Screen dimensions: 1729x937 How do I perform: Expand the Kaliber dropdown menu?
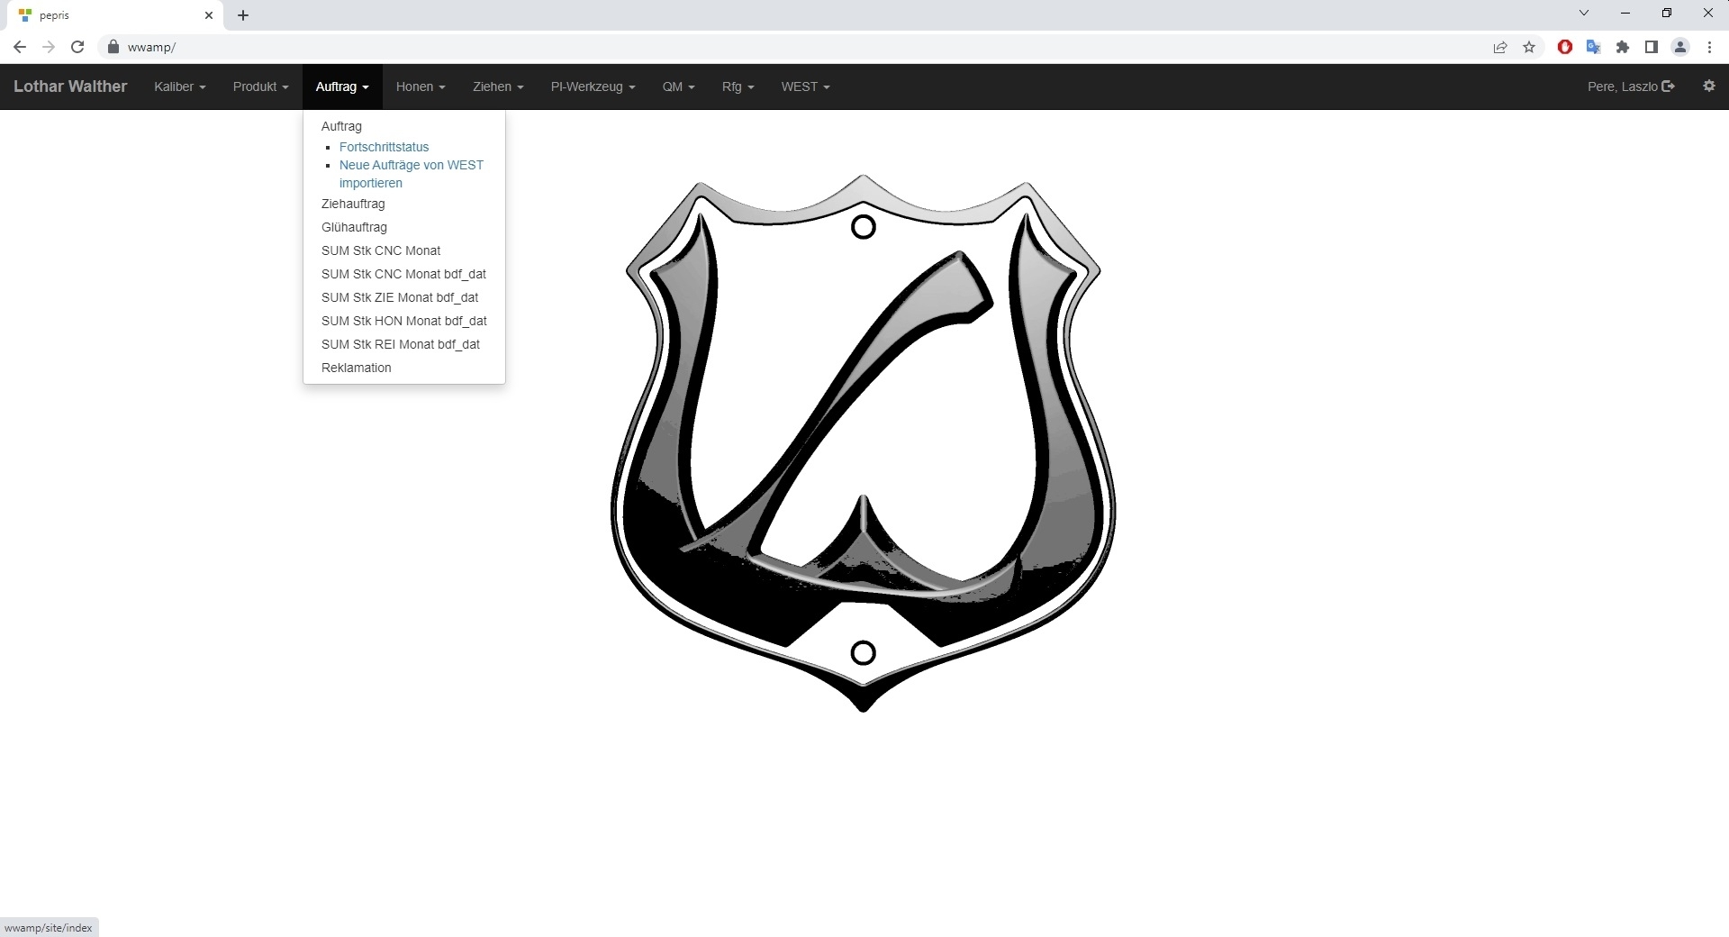tap(180, 86)
